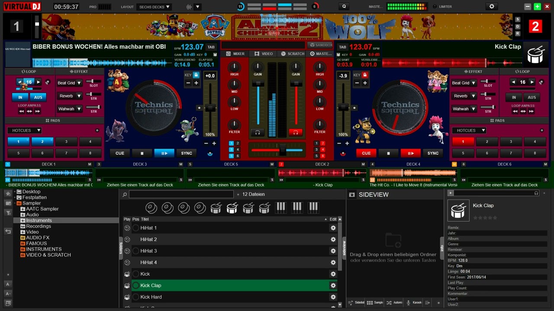Open gear settings for Kick Hard
Image resolution: width=554 pixels, height=311 pixels.
tap(333, 297)
